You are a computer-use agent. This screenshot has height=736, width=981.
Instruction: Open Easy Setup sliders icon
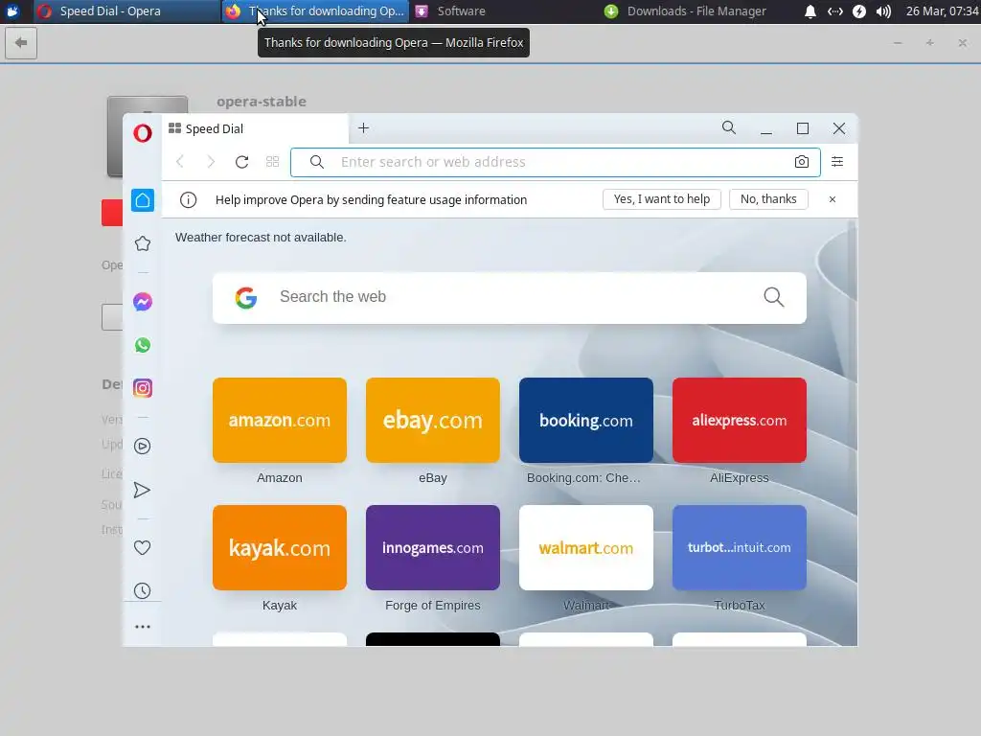click(x=837, y=162)
